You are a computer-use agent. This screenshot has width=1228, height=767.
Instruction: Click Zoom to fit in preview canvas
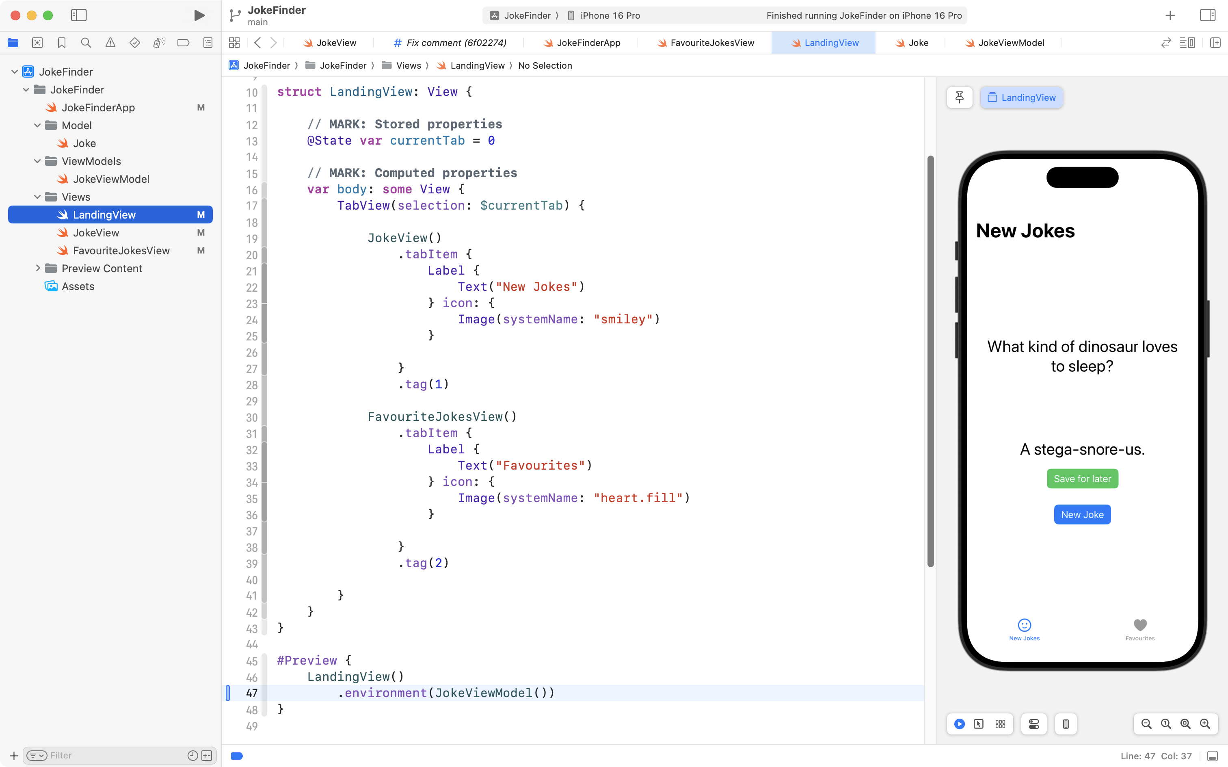point(1185,724)
